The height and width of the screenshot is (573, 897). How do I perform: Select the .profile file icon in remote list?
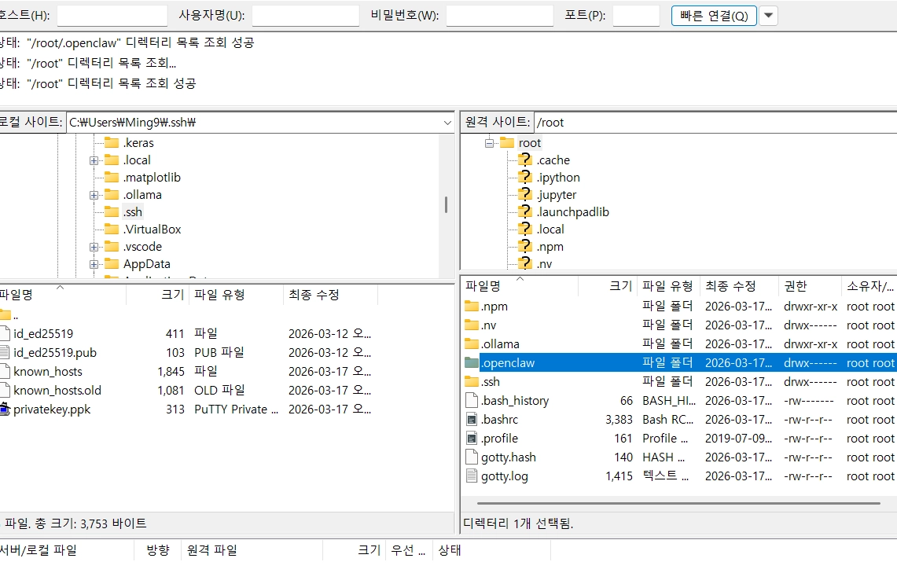coord(472,438)
